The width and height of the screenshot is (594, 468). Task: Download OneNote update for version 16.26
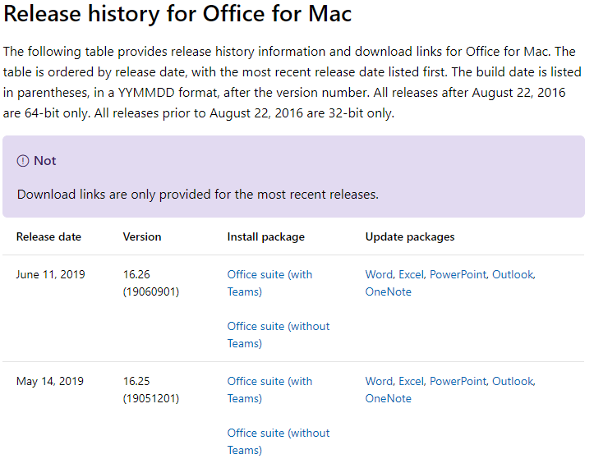point(389,292)
